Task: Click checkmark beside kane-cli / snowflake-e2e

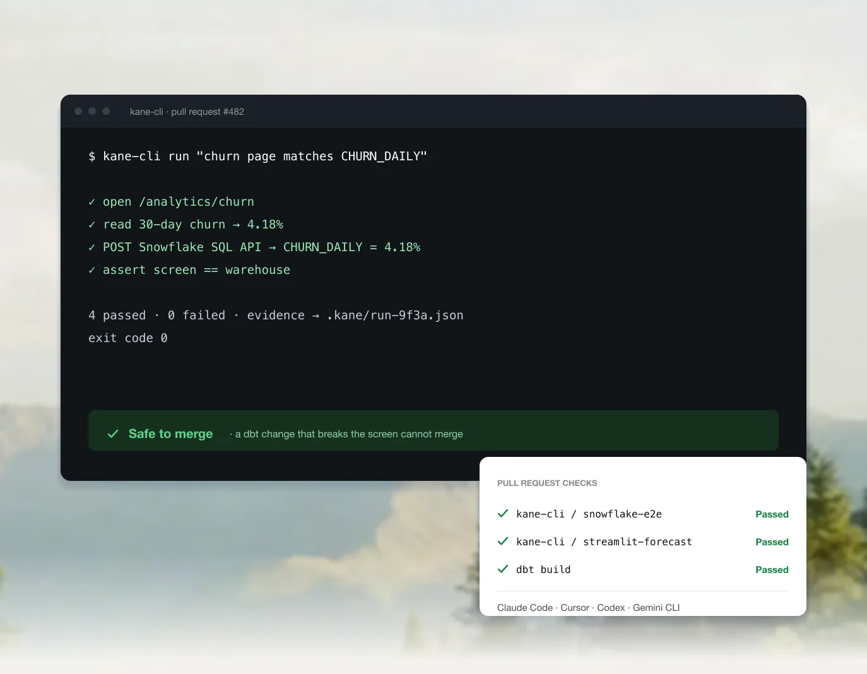Action: 503,514
